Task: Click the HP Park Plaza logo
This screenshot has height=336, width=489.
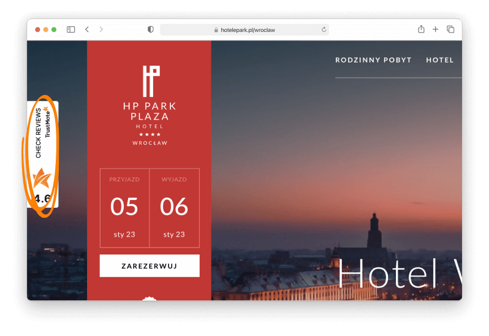Action: 150,105
